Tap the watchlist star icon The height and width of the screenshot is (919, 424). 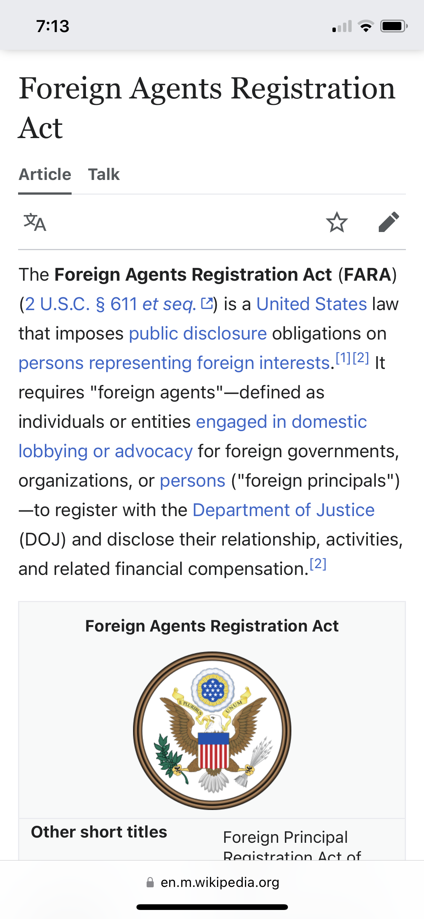point(337,222)
